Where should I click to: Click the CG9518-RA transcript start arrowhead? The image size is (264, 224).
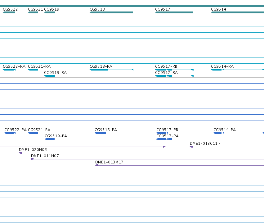tap(132, 70)
